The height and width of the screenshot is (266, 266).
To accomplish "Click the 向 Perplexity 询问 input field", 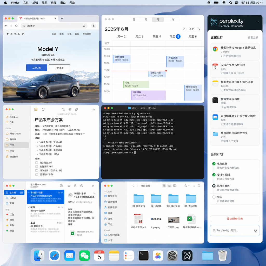I will (x=235, y=230).
